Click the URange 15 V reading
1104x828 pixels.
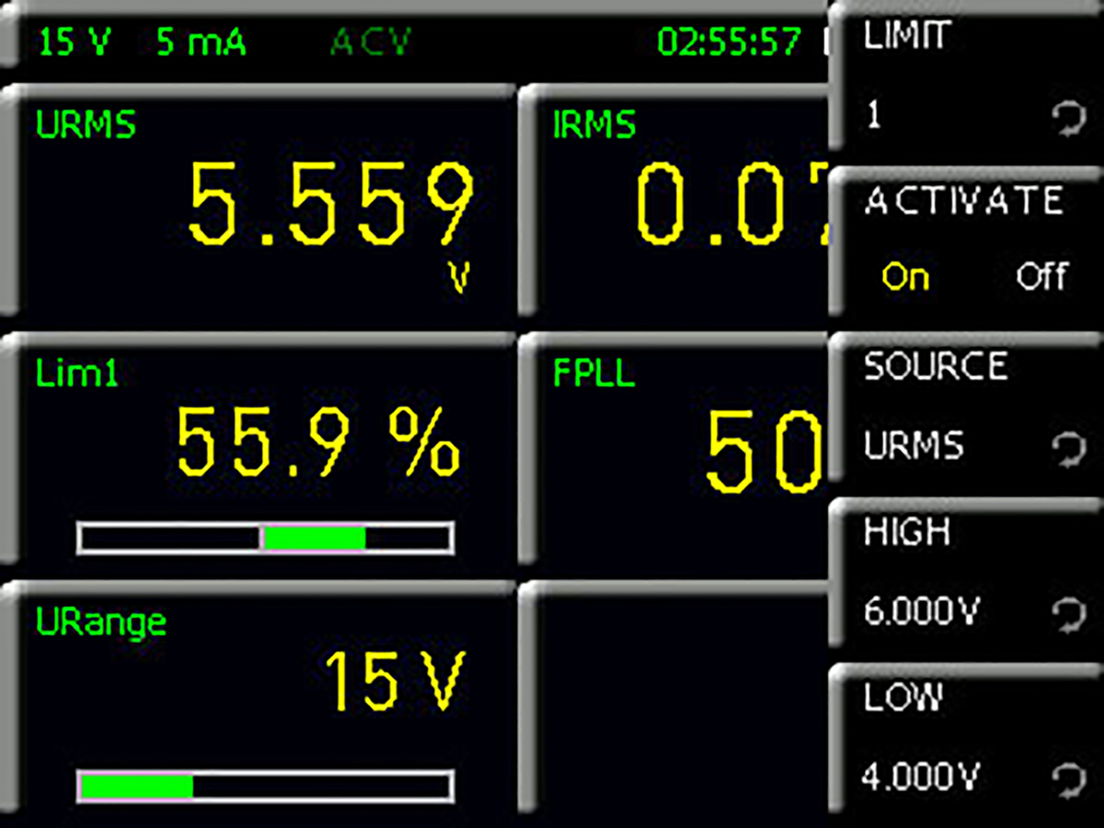click(x=396, y=681)
